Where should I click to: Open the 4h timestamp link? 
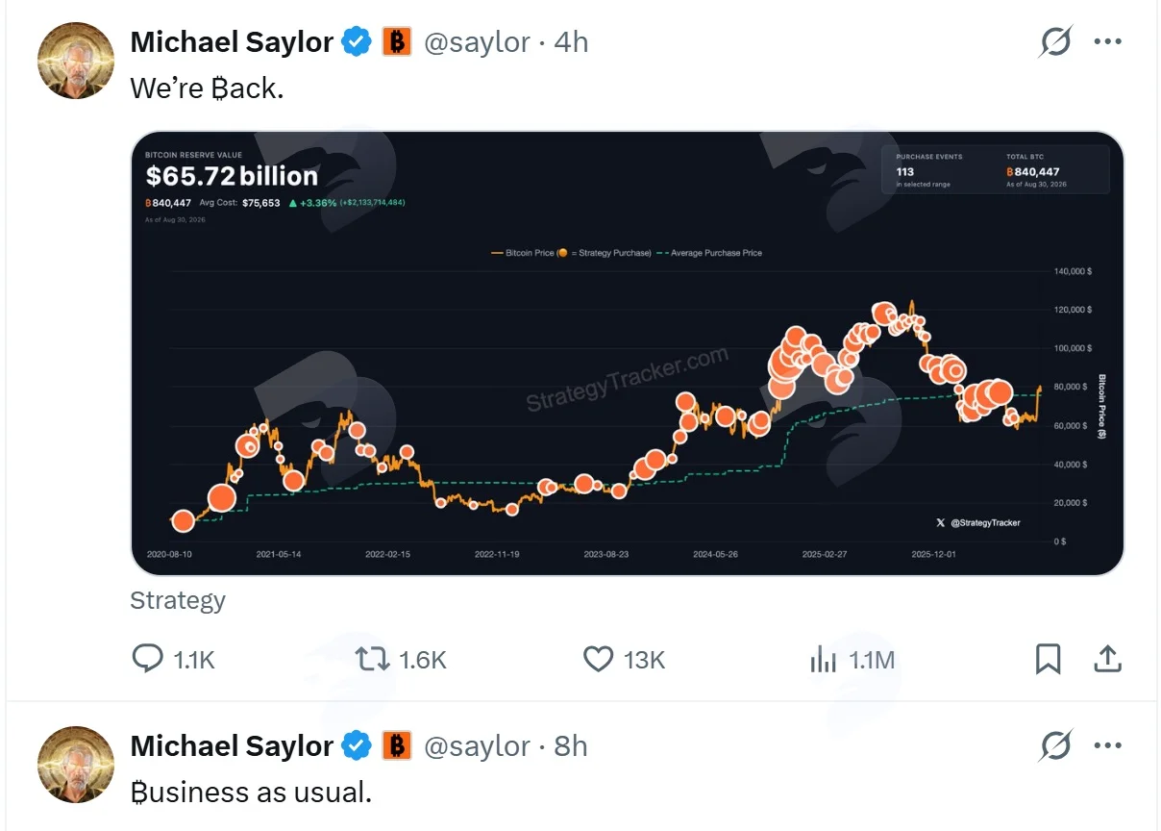571,42
